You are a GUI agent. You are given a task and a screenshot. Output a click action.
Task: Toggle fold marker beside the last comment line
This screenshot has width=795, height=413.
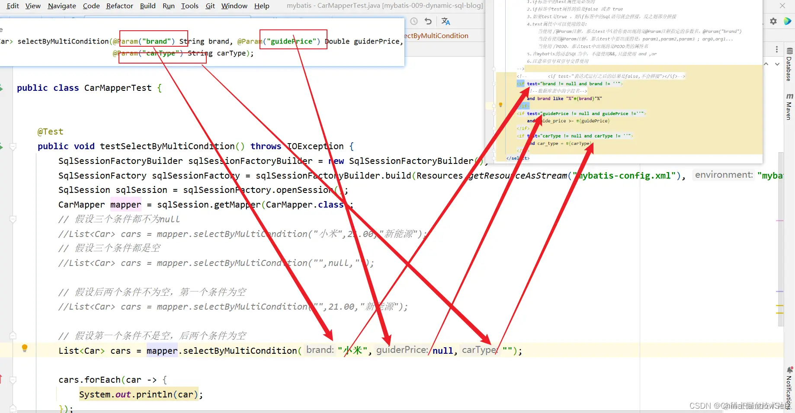[x=13, y=336]
